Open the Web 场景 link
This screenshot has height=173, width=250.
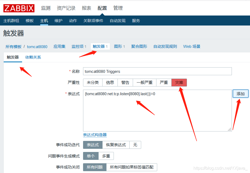click(192, 46)
